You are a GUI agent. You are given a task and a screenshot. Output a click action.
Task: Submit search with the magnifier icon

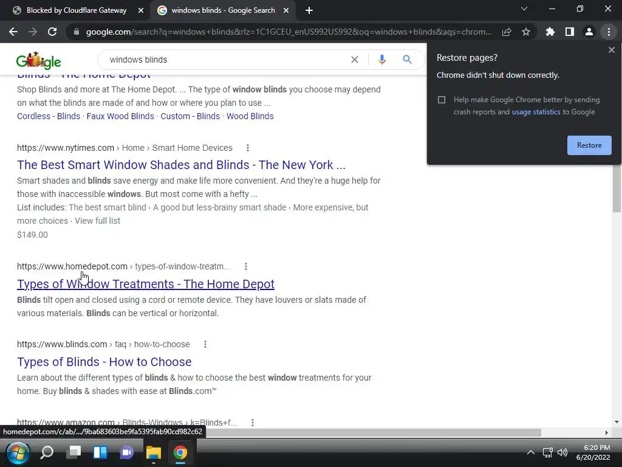[407, 60]
